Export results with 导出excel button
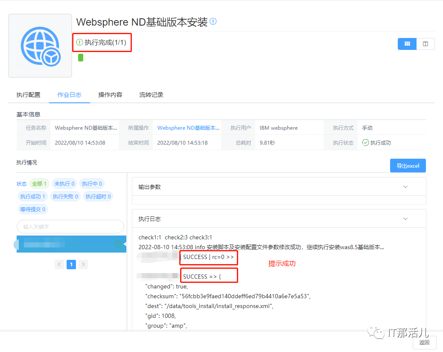 (408, 166)
